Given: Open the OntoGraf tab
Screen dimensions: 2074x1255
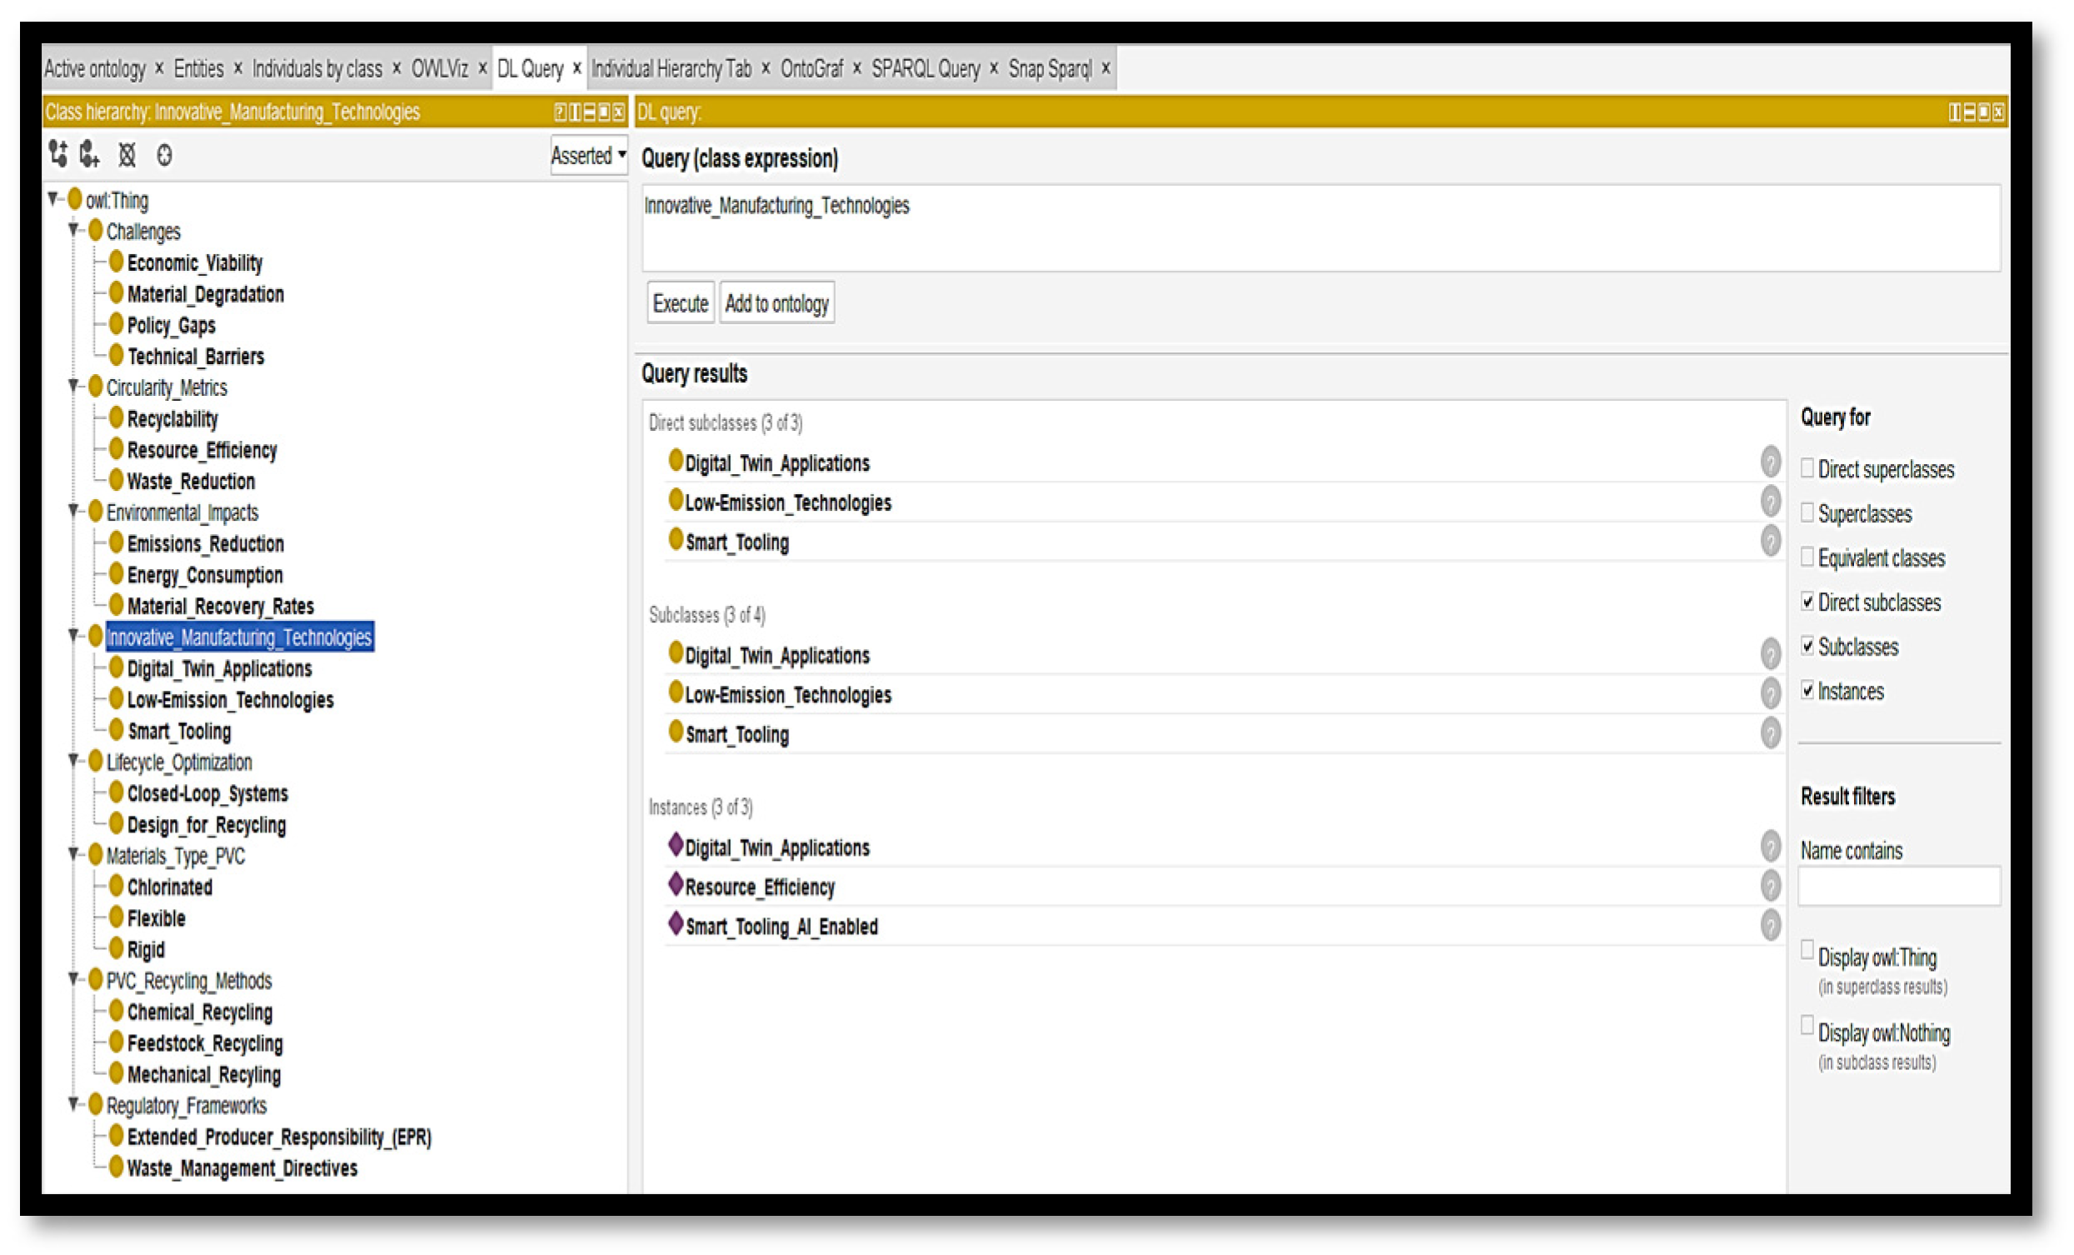Looking at the screenshot, I should 811,68.
